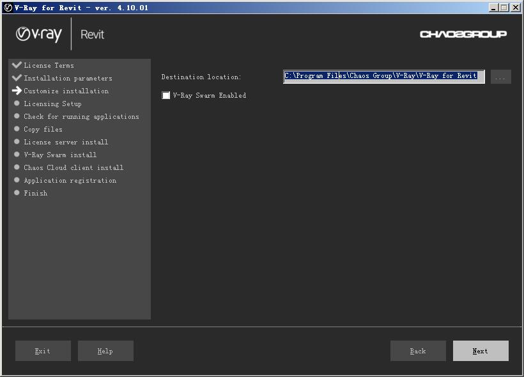Screen dimensions: 524x377
Task: Select the Licensing Setup step
Action: [x=52, y=104]
